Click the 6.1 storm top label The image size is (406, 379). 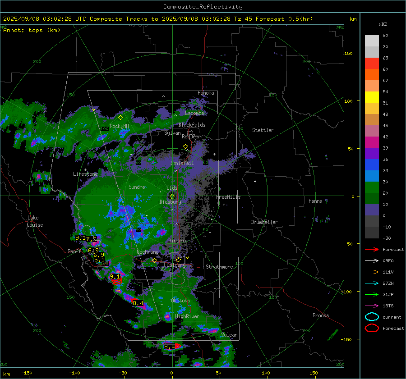click(99, 260)
